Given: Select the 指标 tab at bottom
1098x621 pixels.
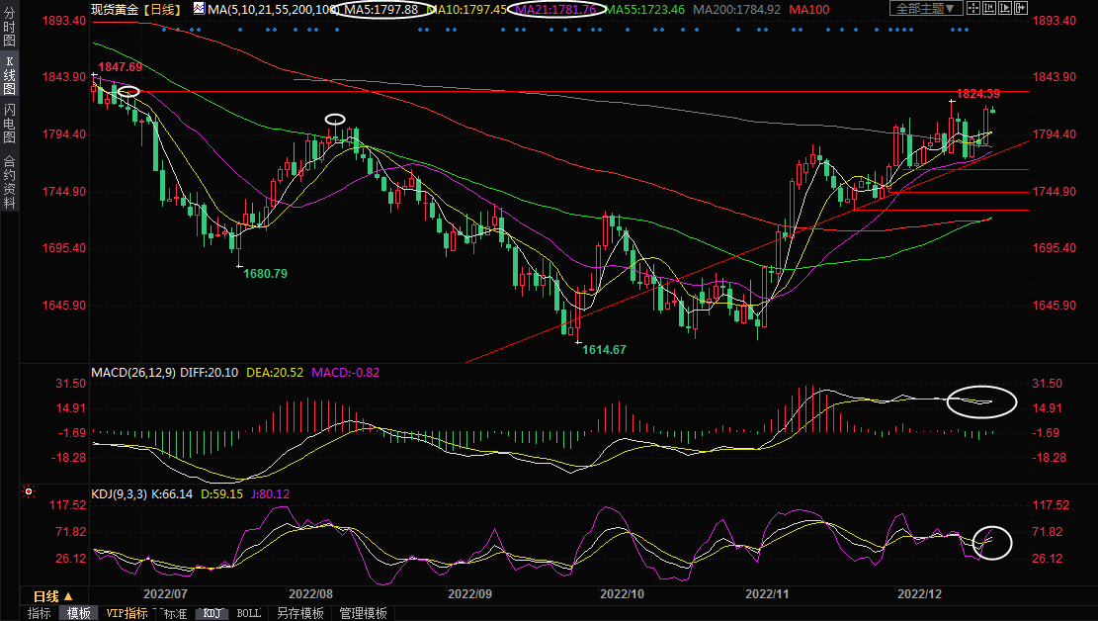Looking at the screenshot, I should click(40, 613).
